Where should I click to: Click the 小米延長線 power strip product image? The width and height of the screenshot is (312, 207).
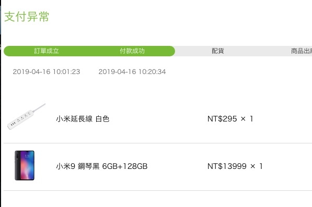point(26,117)
